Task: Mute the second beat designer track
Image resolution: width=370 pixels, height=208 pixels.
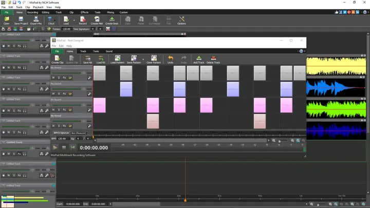Action: [53, 94]
